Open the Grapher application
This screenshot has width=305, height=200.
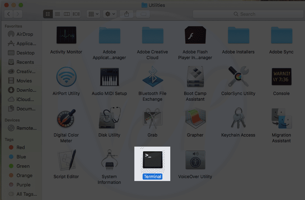coord(195,119)
